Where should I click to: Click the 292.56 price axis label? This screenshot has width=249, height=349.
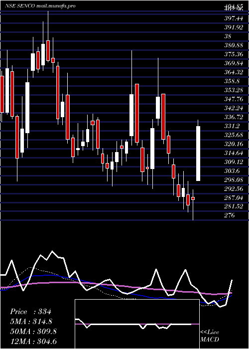coord(234,189)
